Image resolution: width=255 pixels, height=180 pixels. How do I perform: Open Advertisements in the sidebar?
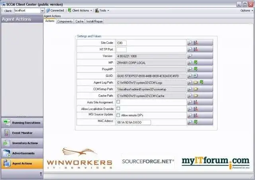22,153
